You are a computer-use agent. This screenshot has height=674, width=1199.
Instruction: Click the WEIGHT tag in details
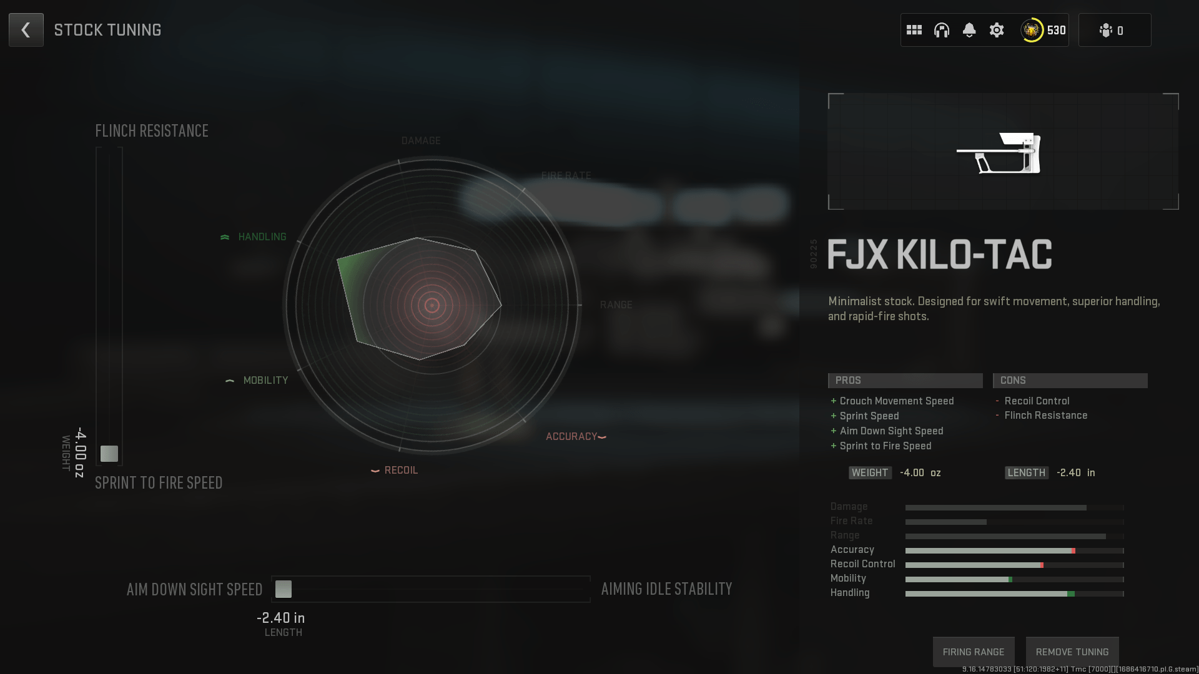[x=870, y=472]
